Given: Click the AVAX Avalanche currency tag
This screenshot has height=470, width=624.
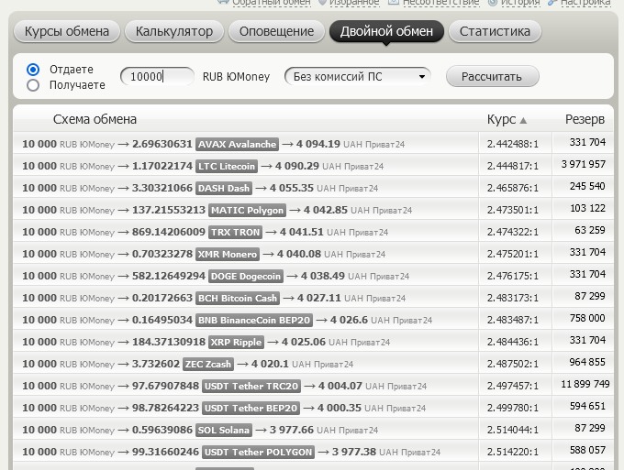Looking at the screenshot, I should (237, 144).
